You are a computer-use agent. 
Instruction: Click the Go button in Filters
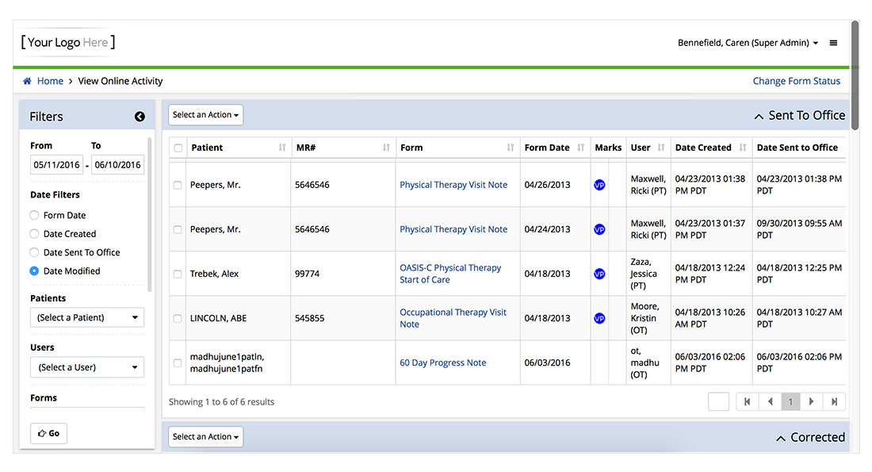tap(49, 433)
